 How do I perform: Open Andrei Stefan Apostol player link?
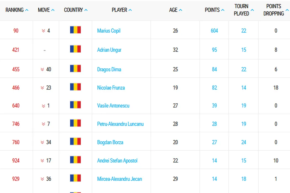117,161
